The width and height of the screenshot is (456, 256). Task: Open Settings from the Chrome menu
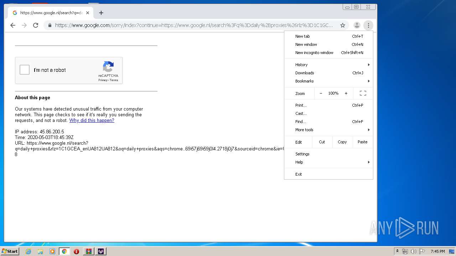[328, 154]
